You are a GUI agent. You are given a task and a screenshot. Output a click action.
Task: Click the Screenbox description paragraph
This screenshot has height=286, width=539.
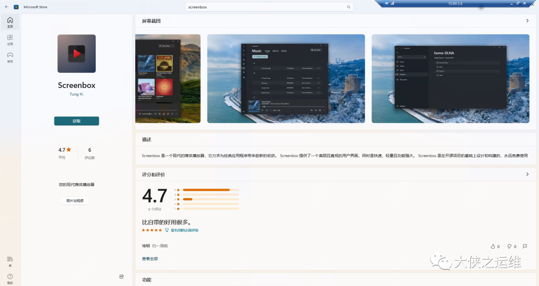(x=334, y=156)
